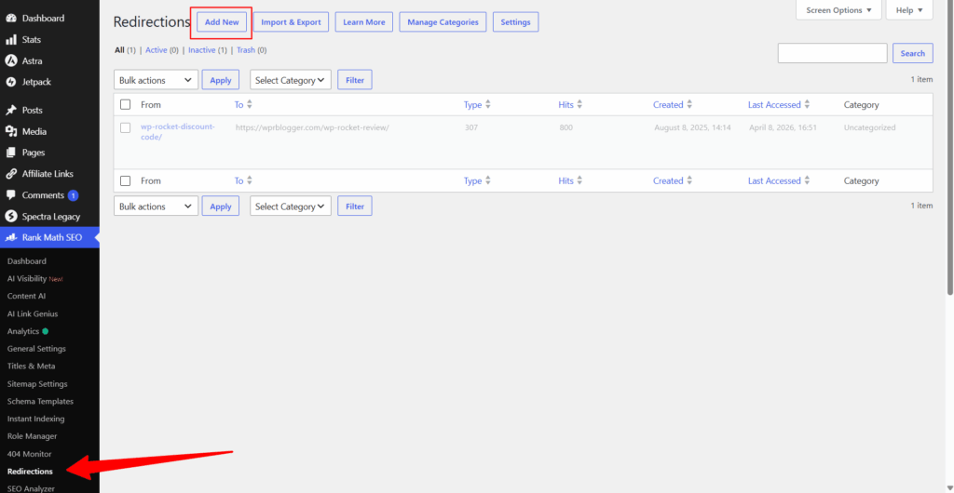Image resolution: width=954 pixels, height=493 pixels.
Task: Show Inactive redirections filter link
Action: (201, 50)
